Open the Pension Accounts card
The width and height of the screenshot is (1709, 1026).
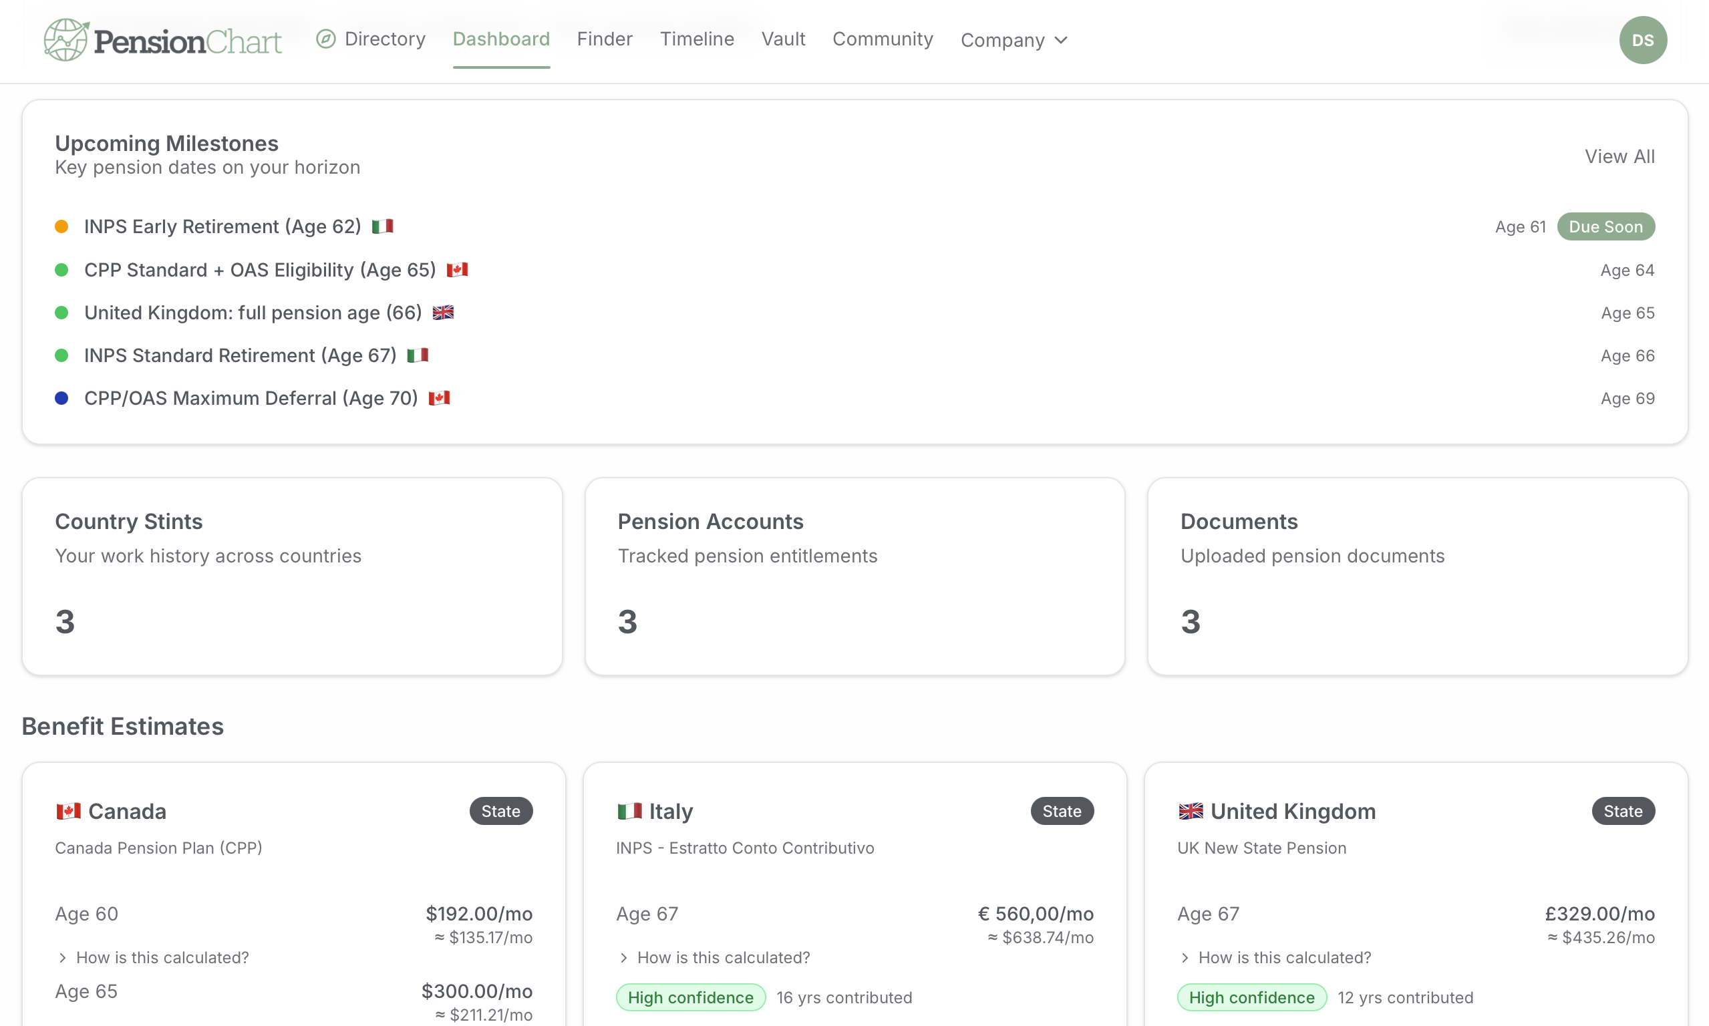tap(854, 576)
